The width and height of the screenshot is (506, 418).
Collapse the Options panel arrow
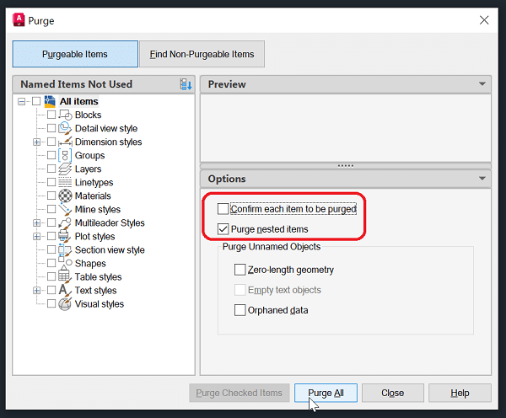(482, 179)
